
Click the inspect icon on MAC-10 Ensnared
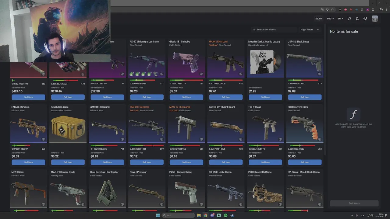point(201,139)
